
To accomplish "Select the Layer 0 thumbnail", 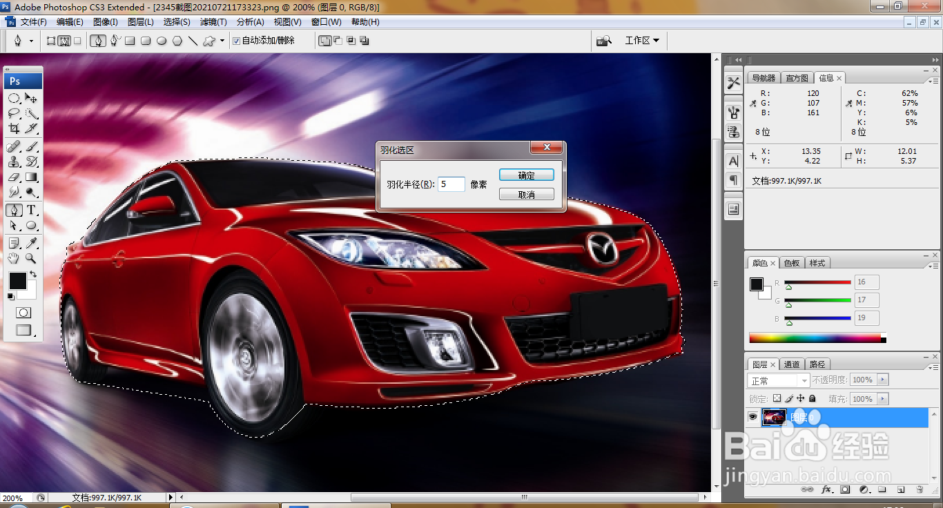I will click(774, 417).
